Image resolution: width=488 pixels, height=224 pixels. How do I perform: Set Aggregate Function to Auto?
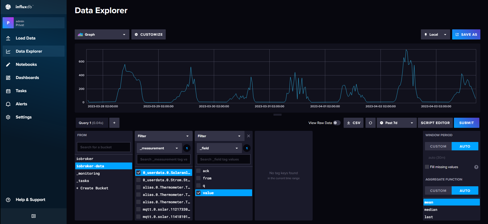pos(465,191)
